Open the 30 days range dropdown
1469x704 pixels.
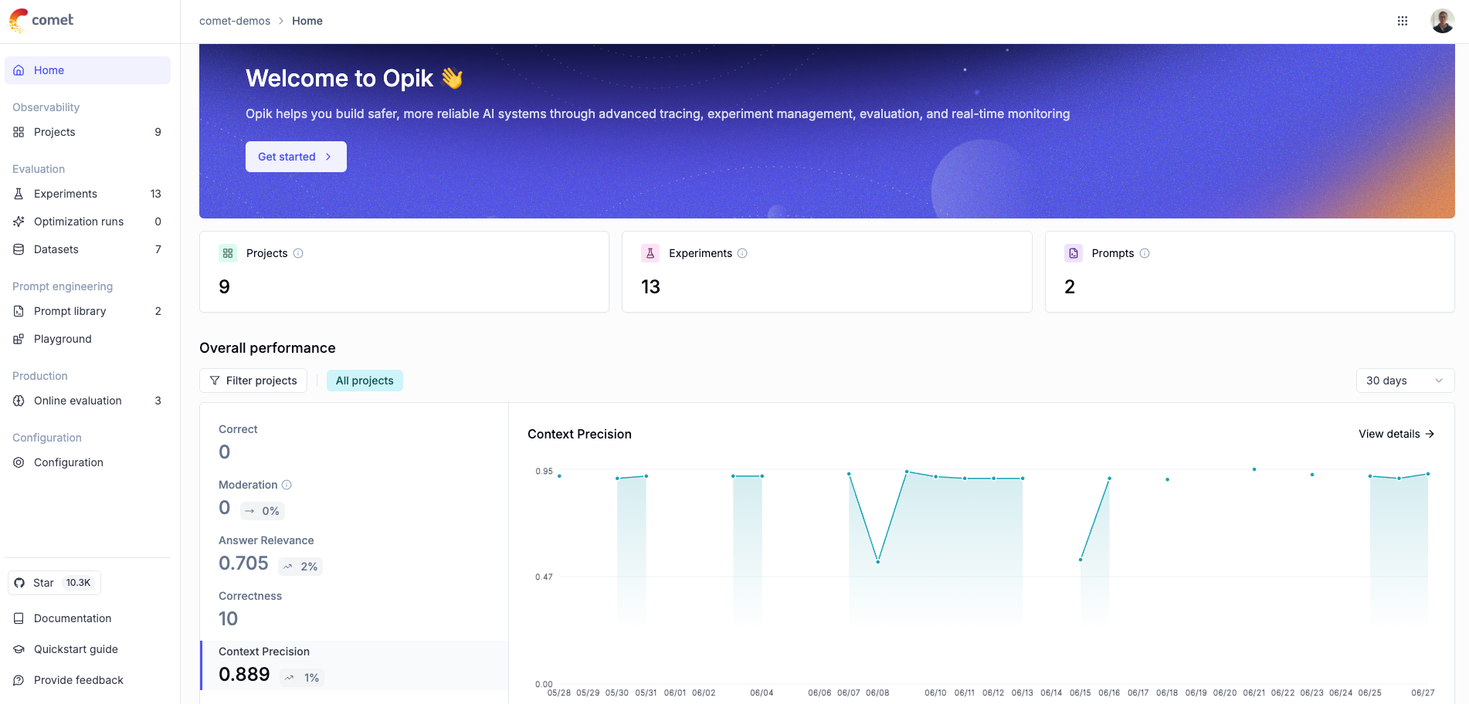point(1405,381)
